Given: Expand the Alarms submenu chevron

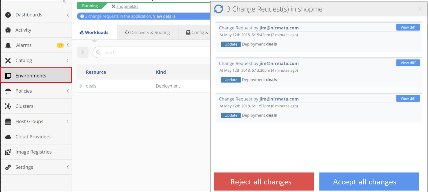Looking at the screenshot, I should tap(68, 45).
